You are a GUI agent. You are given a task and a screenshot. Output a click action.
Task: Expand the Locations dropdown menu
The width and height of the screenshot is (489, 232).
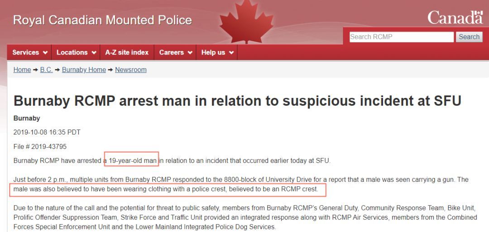(x=76, y=52)
